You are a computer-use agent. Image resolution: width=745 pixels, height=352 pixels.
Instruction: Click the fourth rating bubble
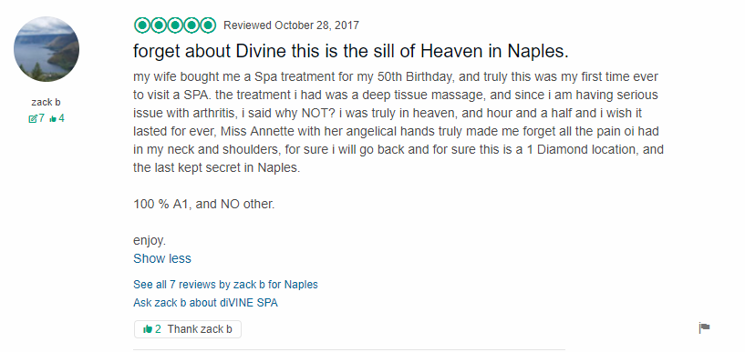click(x=191, y=25)
